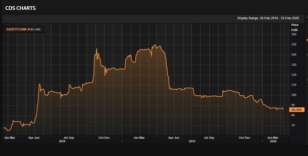
Task: Click the Jul-Sep quarter label of 2019
Action: pyautogui.click(x=209, y=138)
